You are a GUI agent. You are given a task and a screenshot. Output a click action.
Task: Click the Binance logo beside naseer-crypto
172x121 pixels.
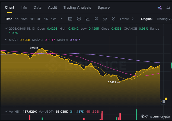point(142,116)
